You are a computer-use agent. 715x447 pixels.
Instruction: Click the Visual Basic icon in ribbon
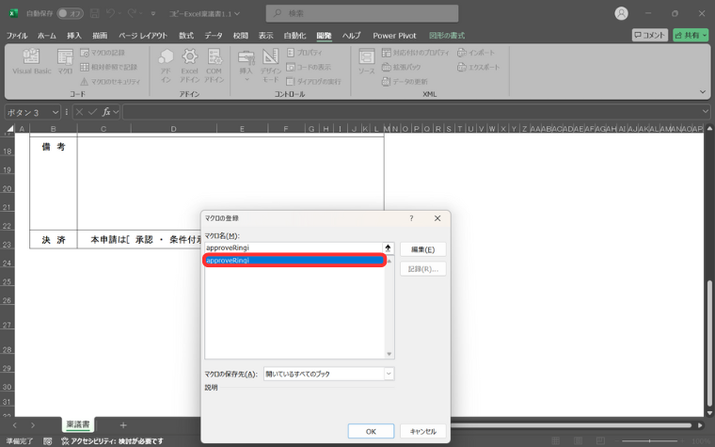31,62
